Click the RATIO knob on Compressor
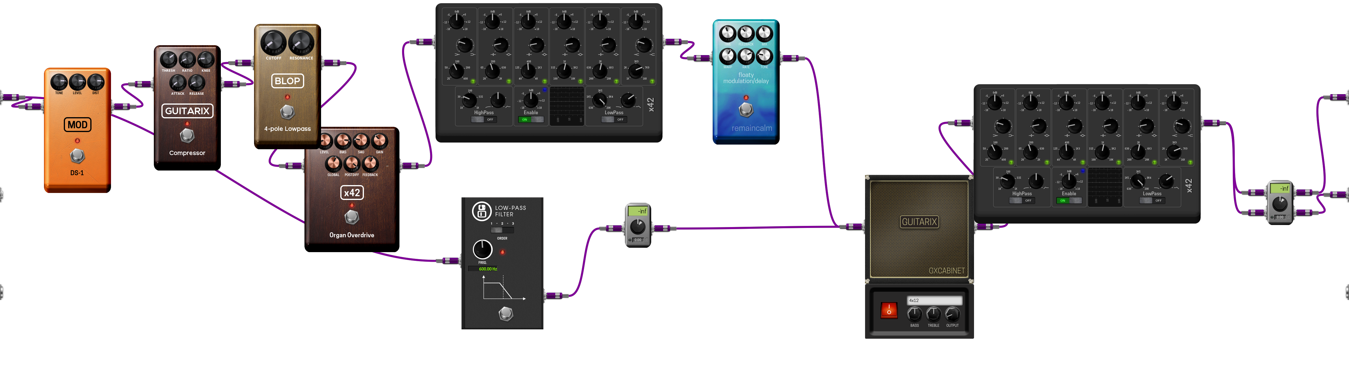This screenshot has width=1349, height=390. point(187,60)
